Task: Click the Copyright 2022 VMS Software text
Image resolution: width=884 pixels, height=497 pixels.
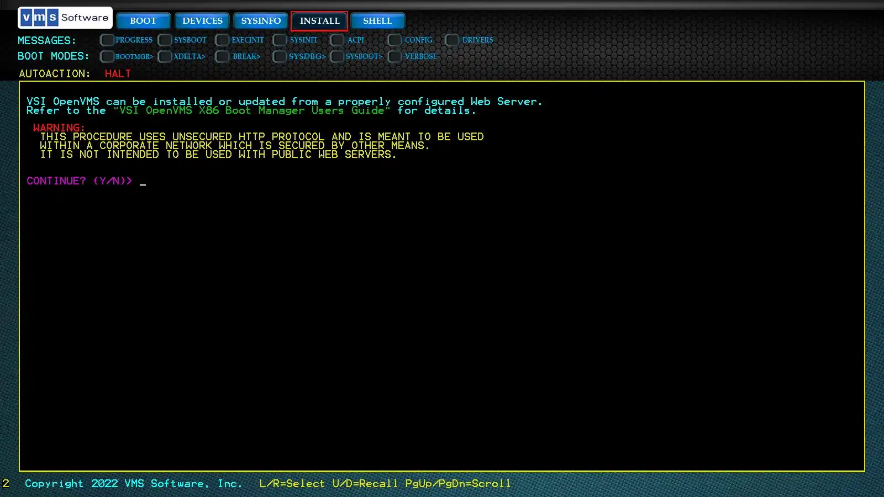Action: [134, 483]
